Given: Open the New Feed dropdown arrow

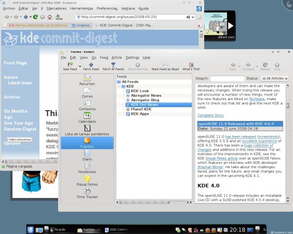Looking at the screenshot, I should (x=80, y=66).
